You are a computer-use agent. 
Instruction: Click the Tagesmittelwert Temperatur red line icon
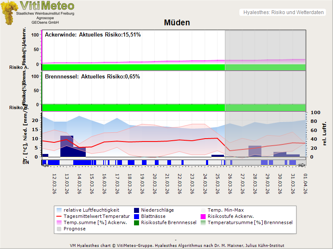(x=60, y=216)
